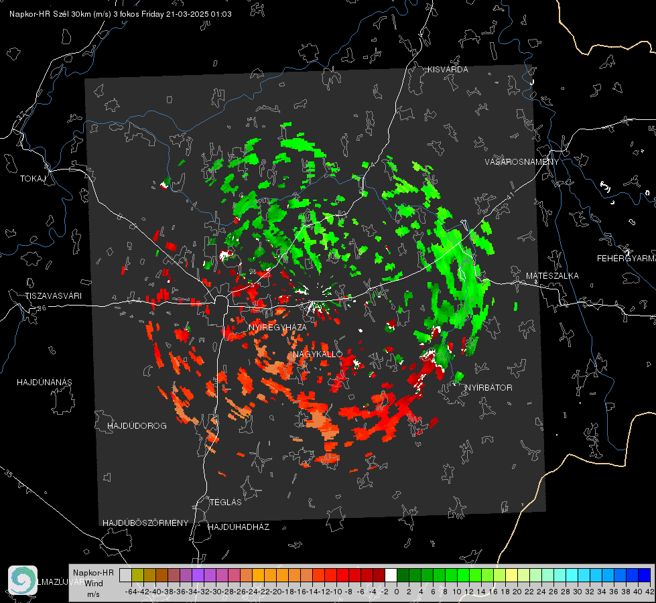Click the NAGYKÁLLÓ town label
Image resolution: width=656 pixels, height=603 pixels.
(x=318, y=354)
